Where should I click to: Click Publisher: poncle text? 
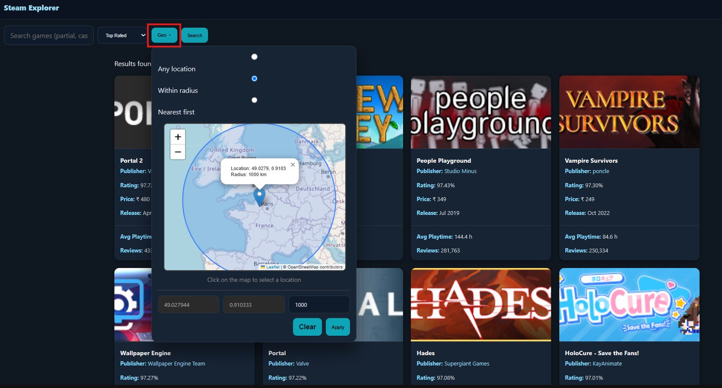[587, 171]
